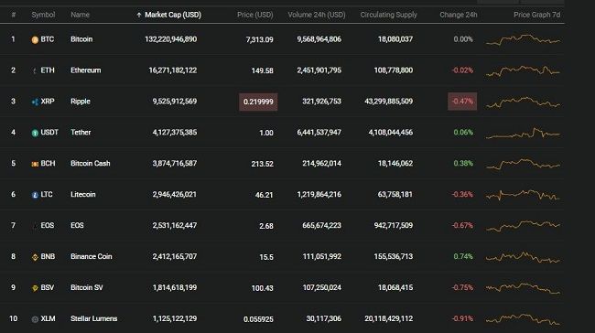
Task: Select the Ripple name
Action: [x=81, y=102]
